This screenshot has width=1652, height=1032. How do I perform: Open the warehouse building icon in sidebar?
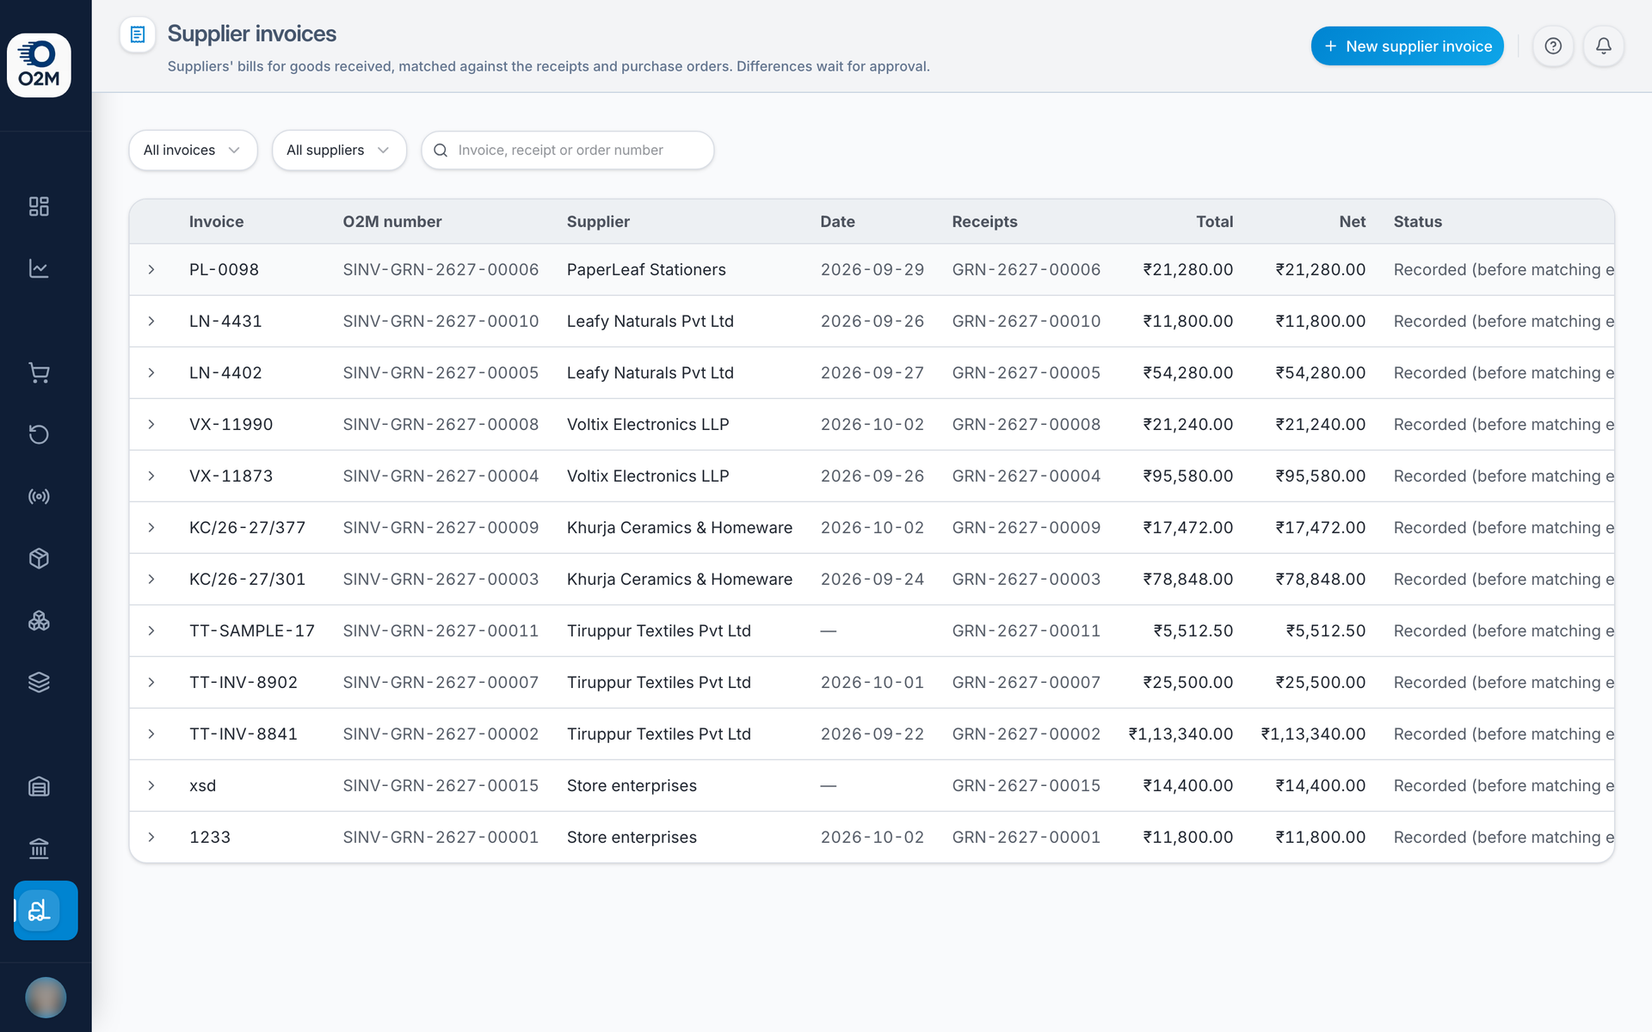39,786
